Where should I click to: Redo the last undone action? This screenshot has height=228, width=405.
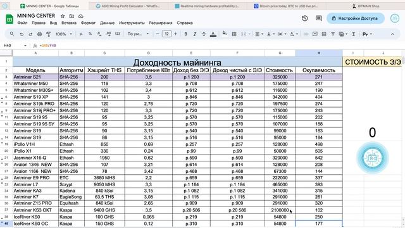click(30, 34)
